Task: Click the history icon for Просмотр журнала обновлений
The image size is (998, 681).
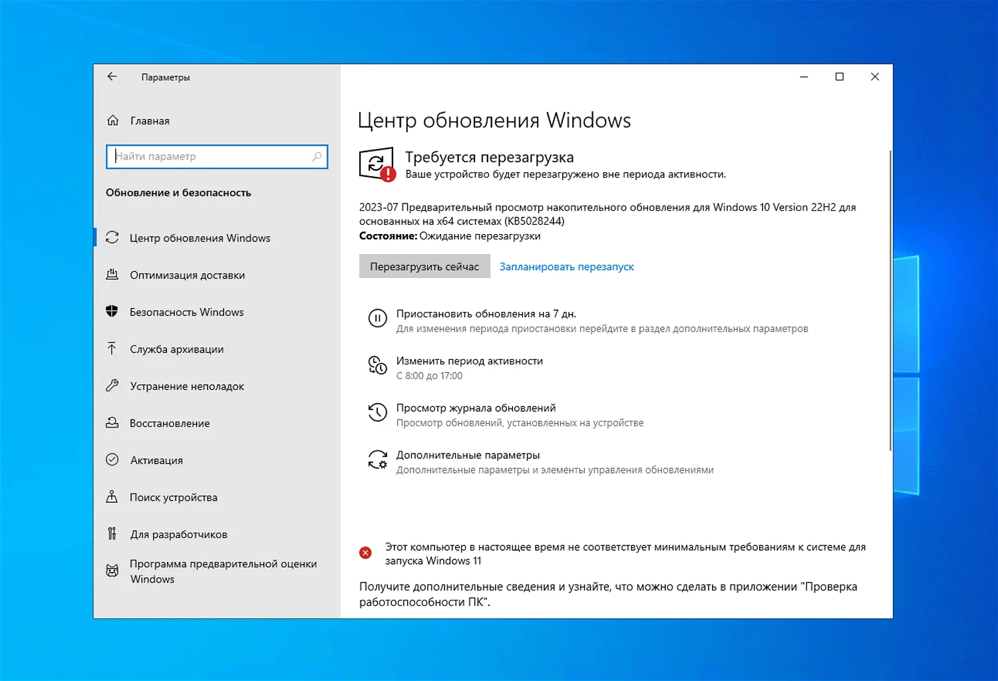Action: [x=377, y=412]
